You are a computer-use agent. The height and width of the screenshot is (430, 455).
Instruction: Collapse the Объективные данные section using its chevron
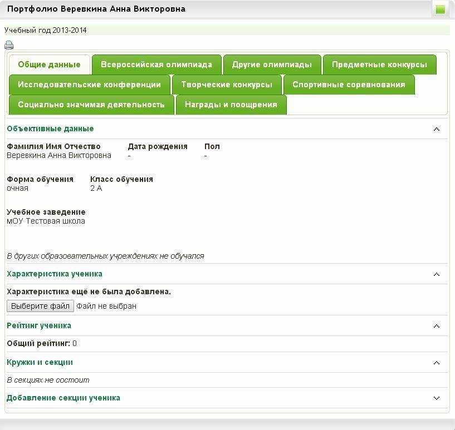click(437, 129)
